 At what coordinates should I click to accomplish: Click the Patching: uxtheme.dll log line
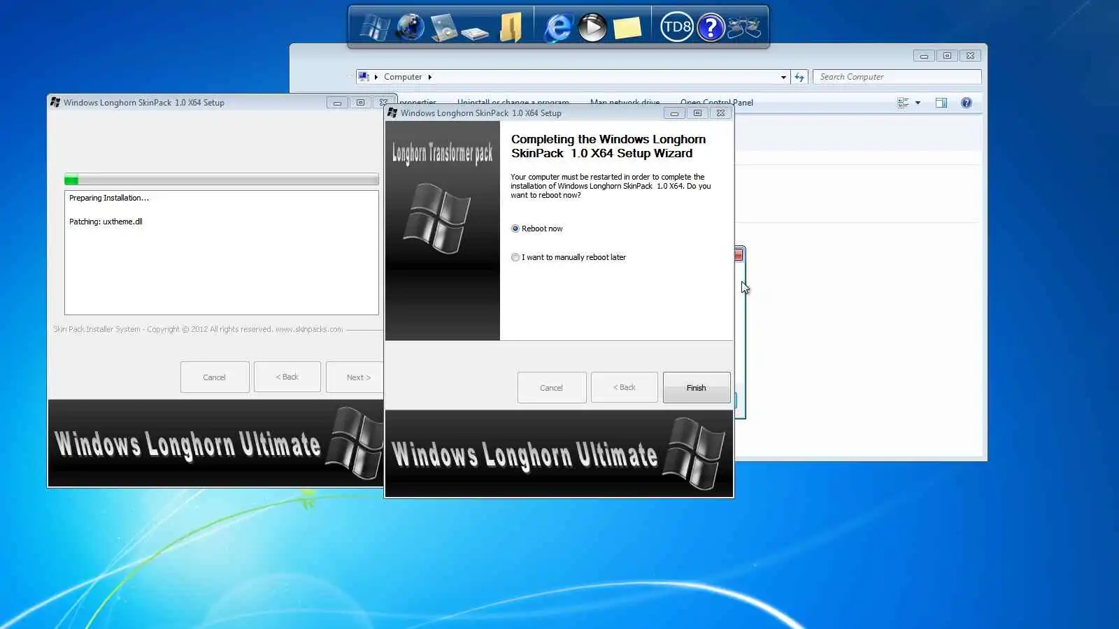click(x=106, y=222)
